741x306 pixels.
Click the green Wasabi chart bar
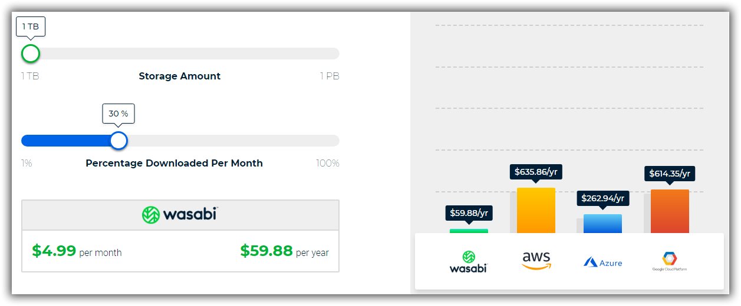[x=469, y=231]
